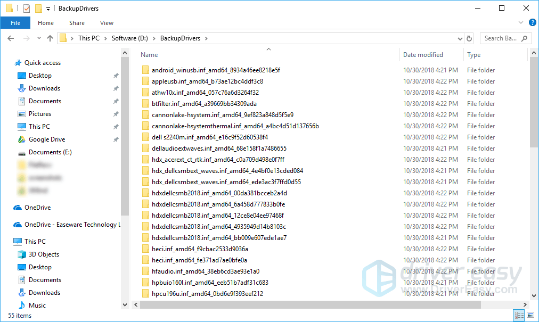Expand the address bar history dropdown arrow

click(460, 38)
